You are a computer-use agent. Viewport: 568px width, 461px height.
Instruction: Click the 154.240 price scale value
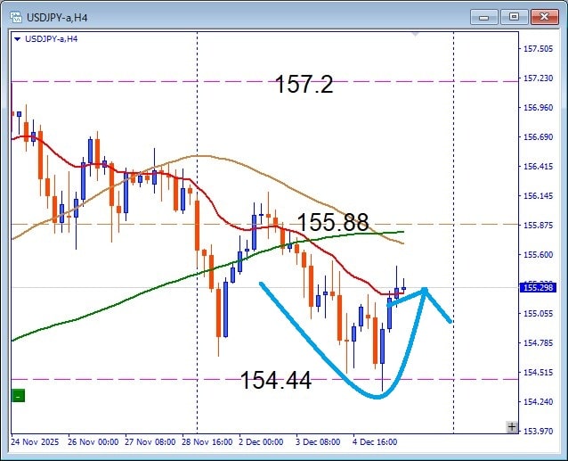point(539,401)
